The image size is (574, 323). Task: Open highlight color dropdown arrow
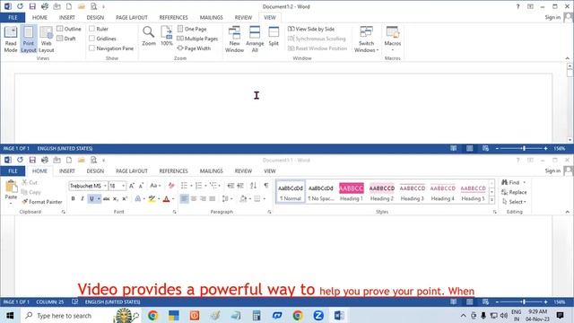click(159, 199)
